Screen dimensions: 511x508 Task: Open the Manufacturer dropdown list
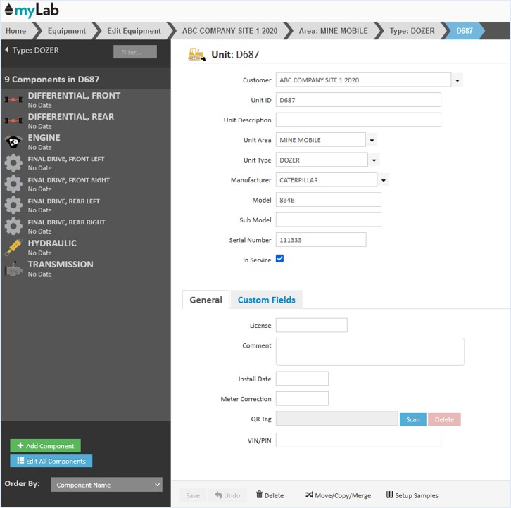coord(383,180)
